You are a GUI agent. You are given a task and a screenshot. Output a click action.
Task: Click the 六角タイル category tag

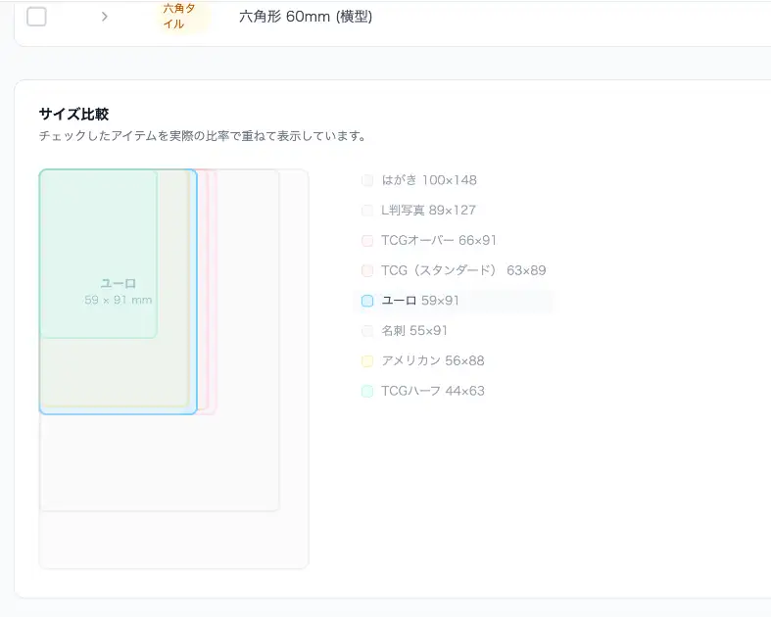pos(182,16)
